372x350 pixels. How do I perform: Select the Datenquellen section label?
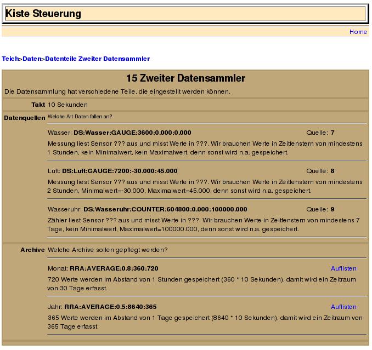pyautogui.click(x=24, y=118)
